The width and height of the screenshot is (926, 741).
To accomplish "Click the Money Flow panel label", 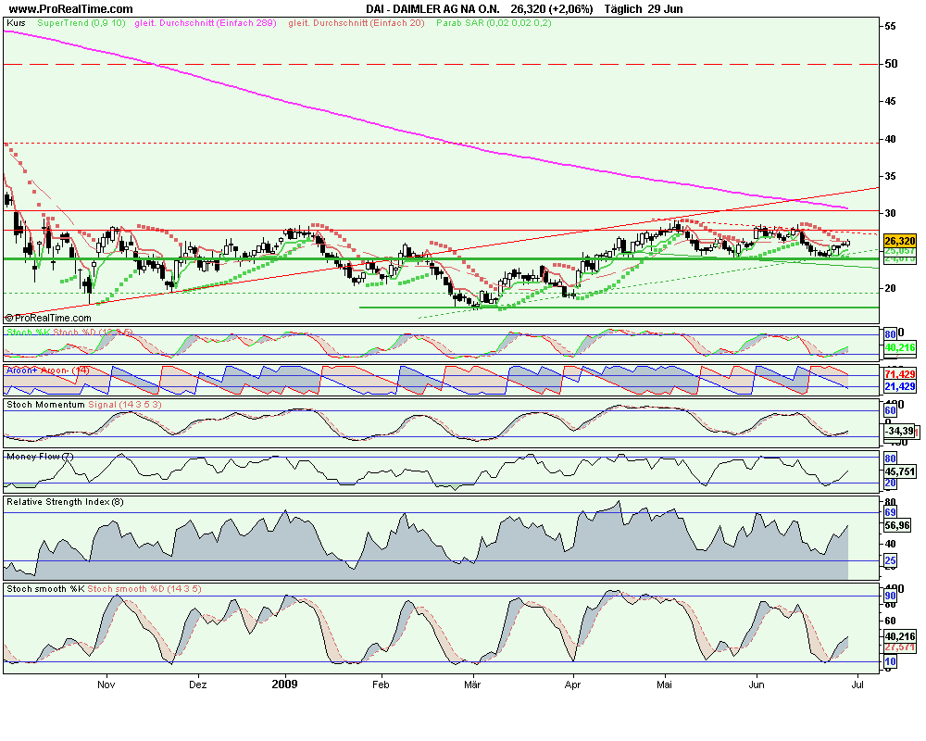I will tap(41, 456).
